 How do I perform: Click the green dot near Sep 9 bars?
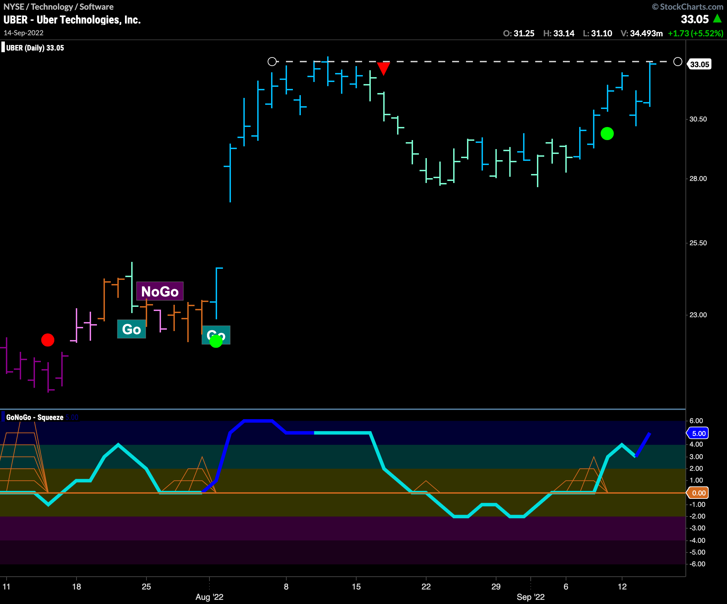[x=607, y=134]
